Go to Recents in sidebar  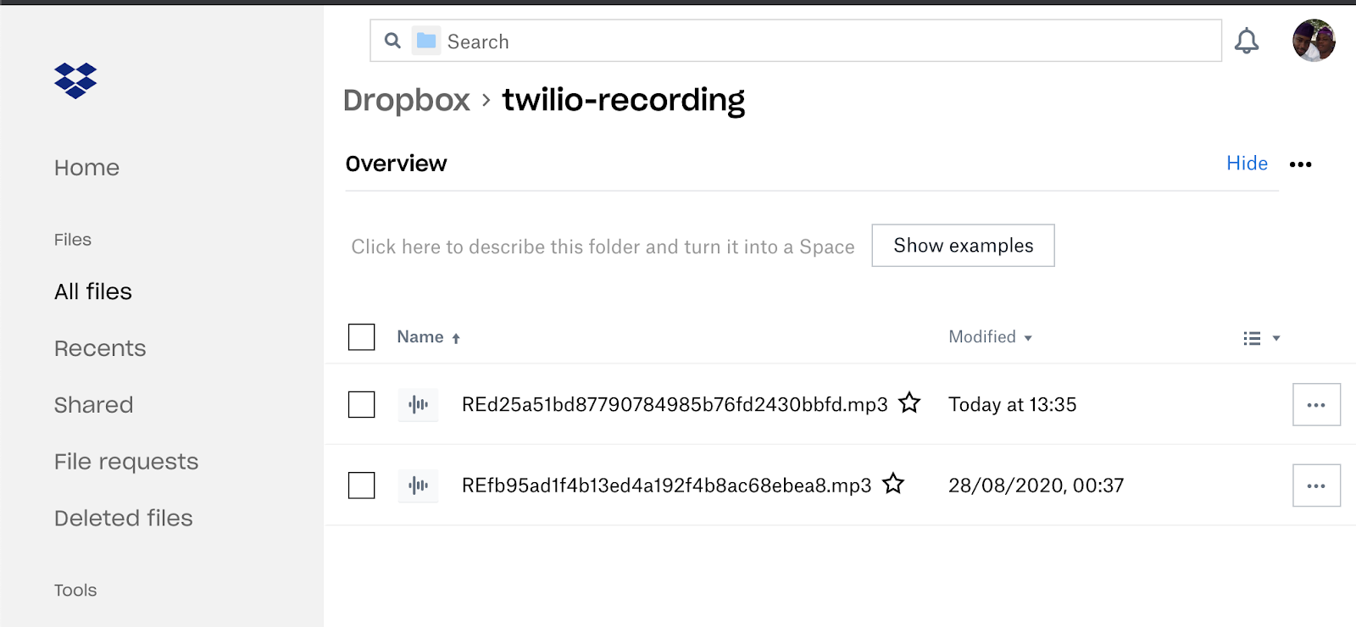tap(100, 348)
